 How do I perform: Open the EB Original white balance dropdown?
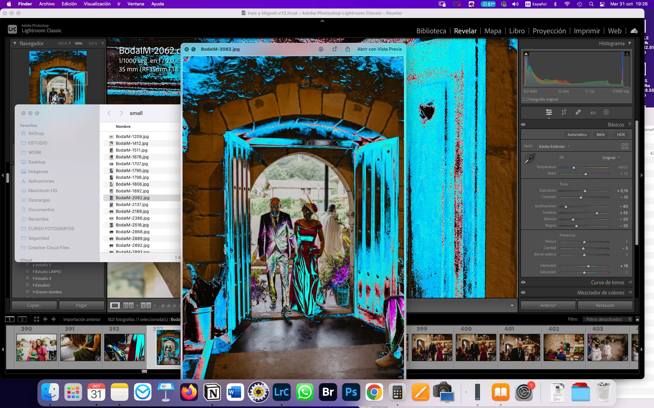[x=611, y=158]
